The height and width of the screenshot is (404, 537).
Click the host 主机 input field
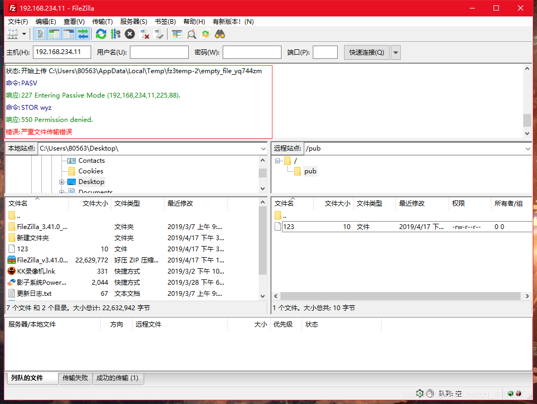[62, 52]
